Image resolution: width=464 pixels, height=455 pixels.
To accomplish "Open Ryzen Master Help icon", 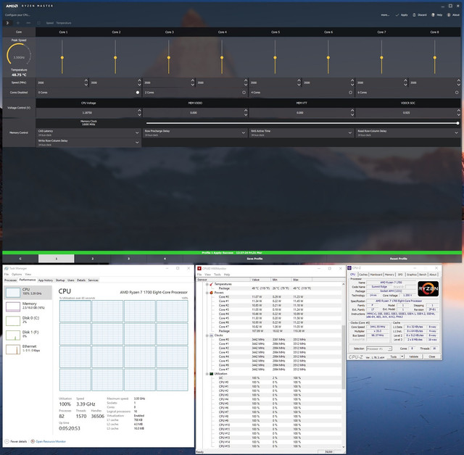I will (x=433, y=14).
